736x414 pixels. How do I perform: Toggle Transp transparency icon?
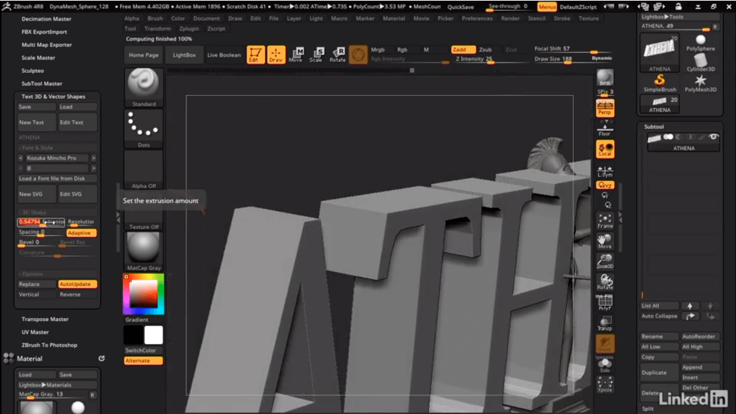[605, 323]
